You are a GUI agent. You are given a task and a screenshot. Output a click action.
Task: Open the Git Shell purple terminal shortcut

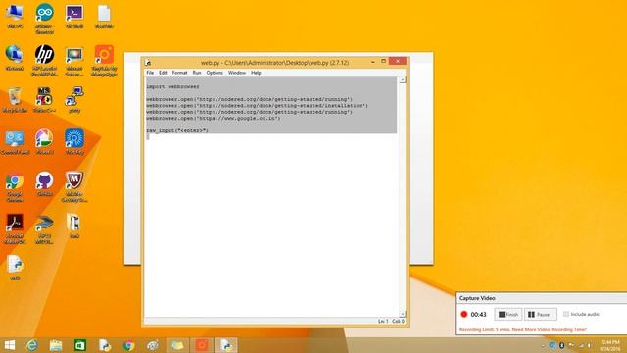(x=74, y=16)
